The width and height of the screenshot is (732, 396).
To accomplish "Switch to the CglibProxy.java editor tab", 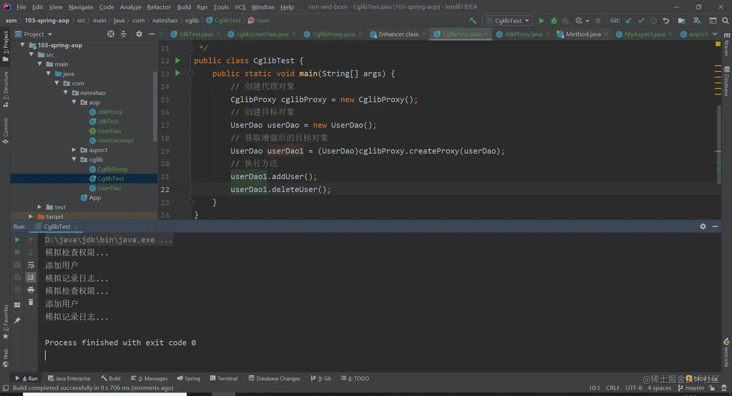I will [333, 34].
